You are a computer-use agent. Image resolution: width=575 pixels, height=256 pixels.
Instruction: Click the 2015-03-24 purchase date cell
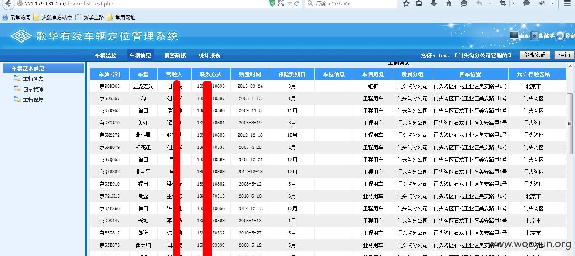tap(250, 86)
